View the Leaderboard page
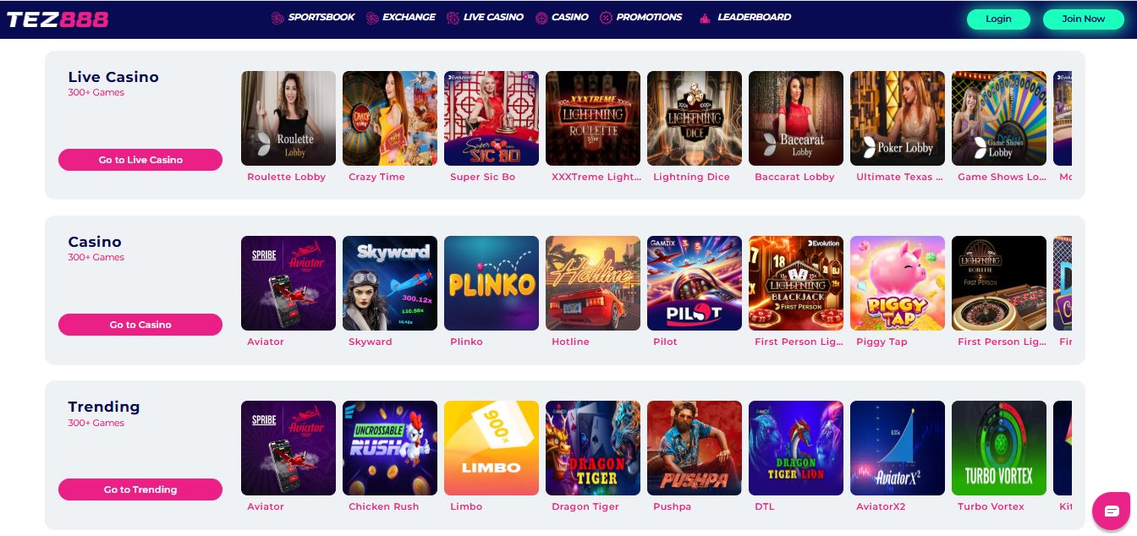 745,17
